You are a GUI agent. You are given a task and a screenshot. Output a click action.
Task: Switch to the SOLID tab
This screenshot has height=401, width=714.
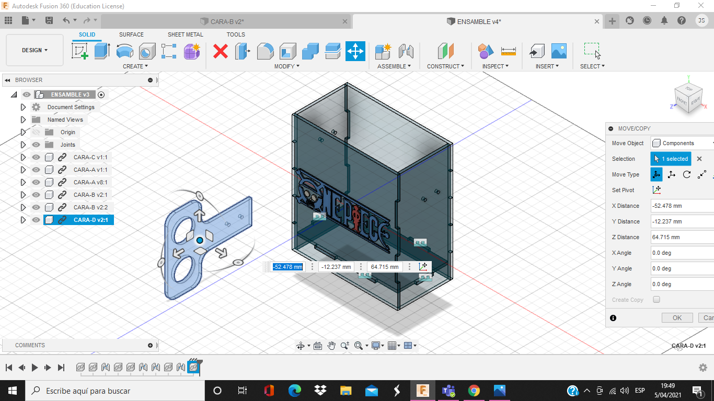(87, 34)
